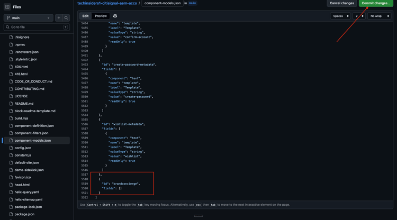Click the "create-password-metadata" id in code
The image size is (397, 220).
point(133,65)
